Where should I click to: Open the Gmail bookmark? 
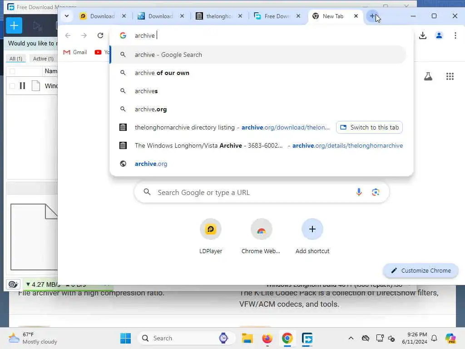75,52
